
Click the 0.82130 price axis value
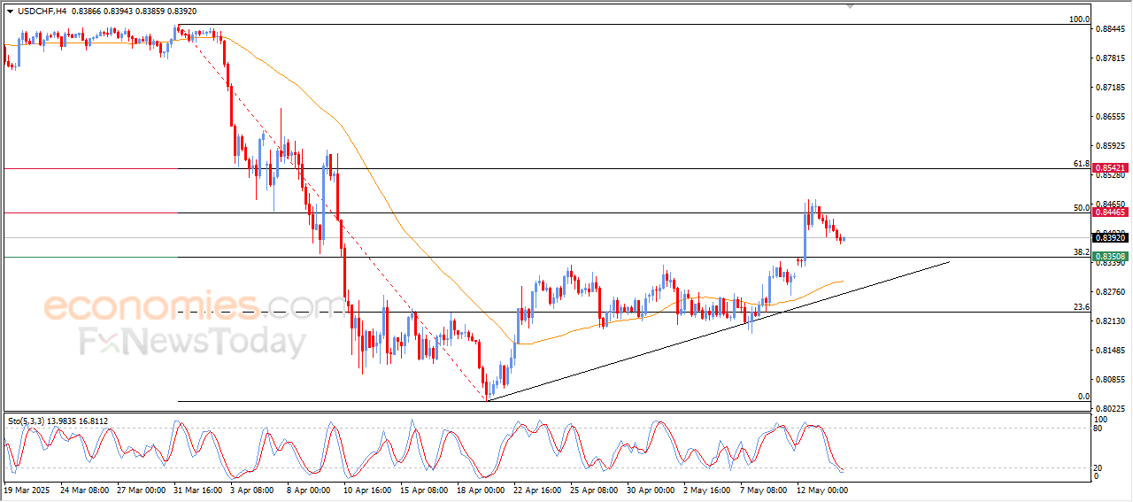point(1112,321)
